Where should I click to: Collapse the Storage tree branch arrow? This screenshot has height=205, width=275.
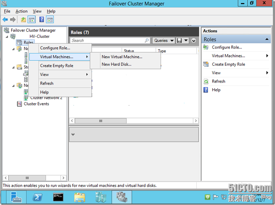click(13, 67)
